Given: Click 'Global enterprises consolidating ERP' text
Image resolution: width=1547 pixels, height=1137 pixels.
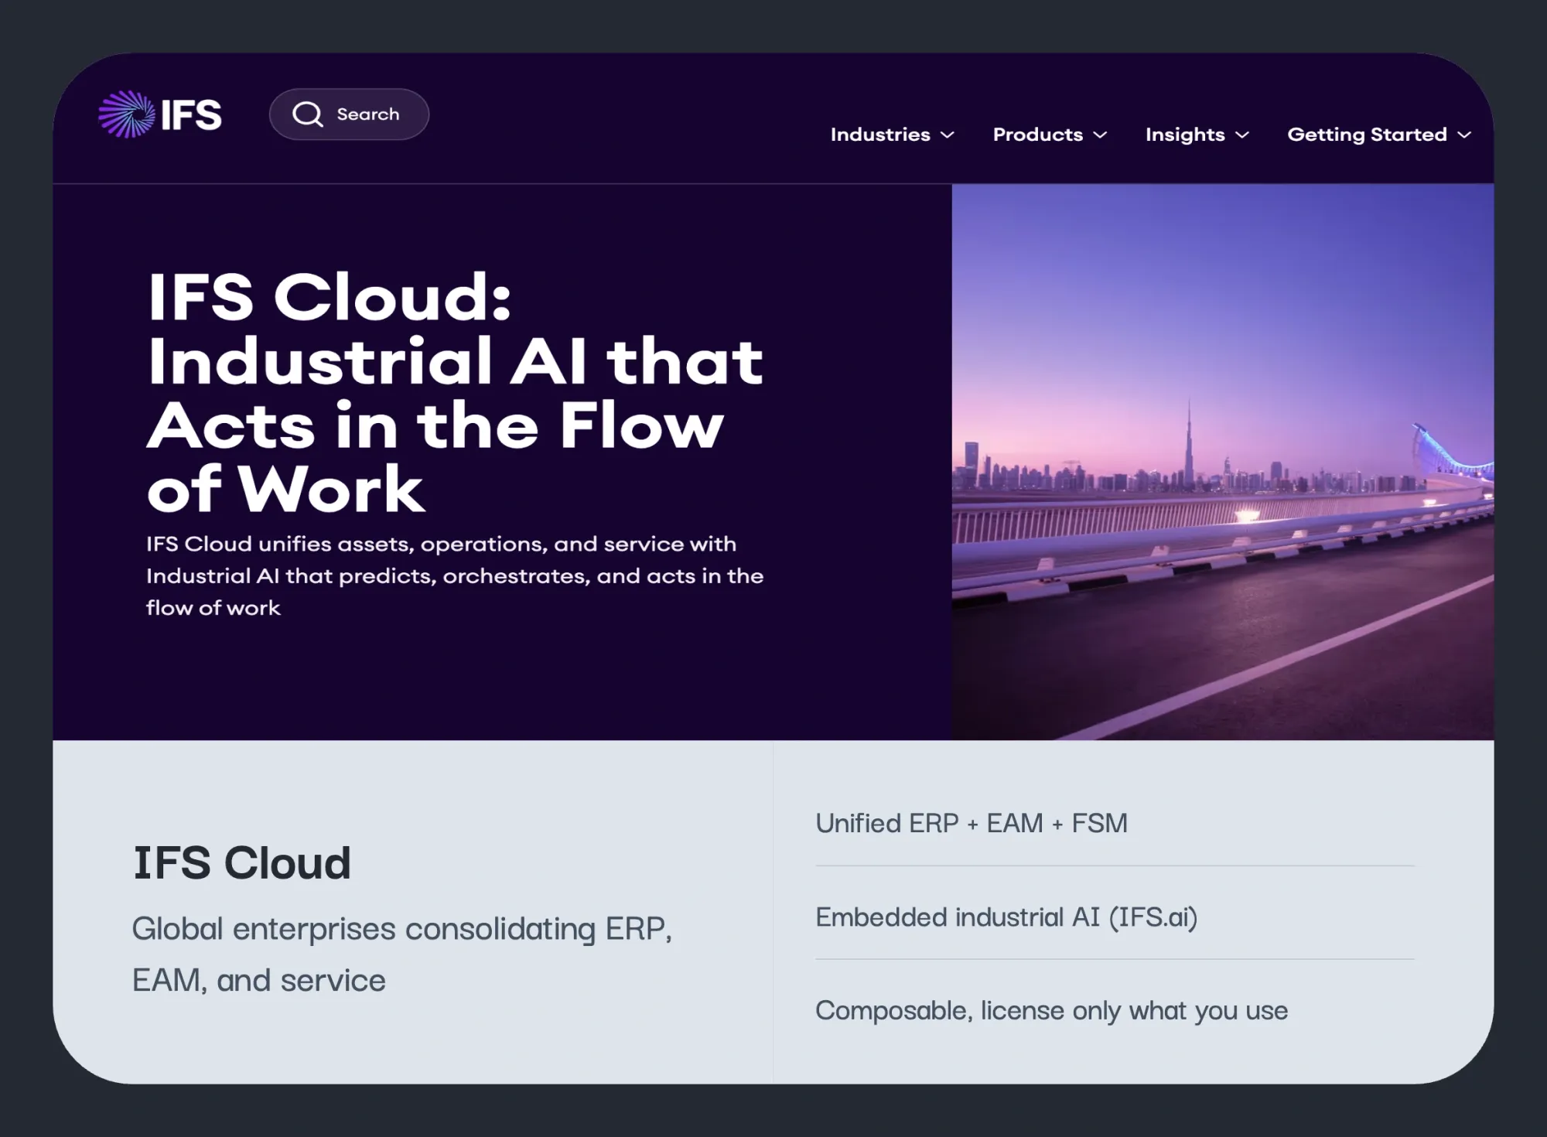Looking at the screenshot, I should pos(402,954).
